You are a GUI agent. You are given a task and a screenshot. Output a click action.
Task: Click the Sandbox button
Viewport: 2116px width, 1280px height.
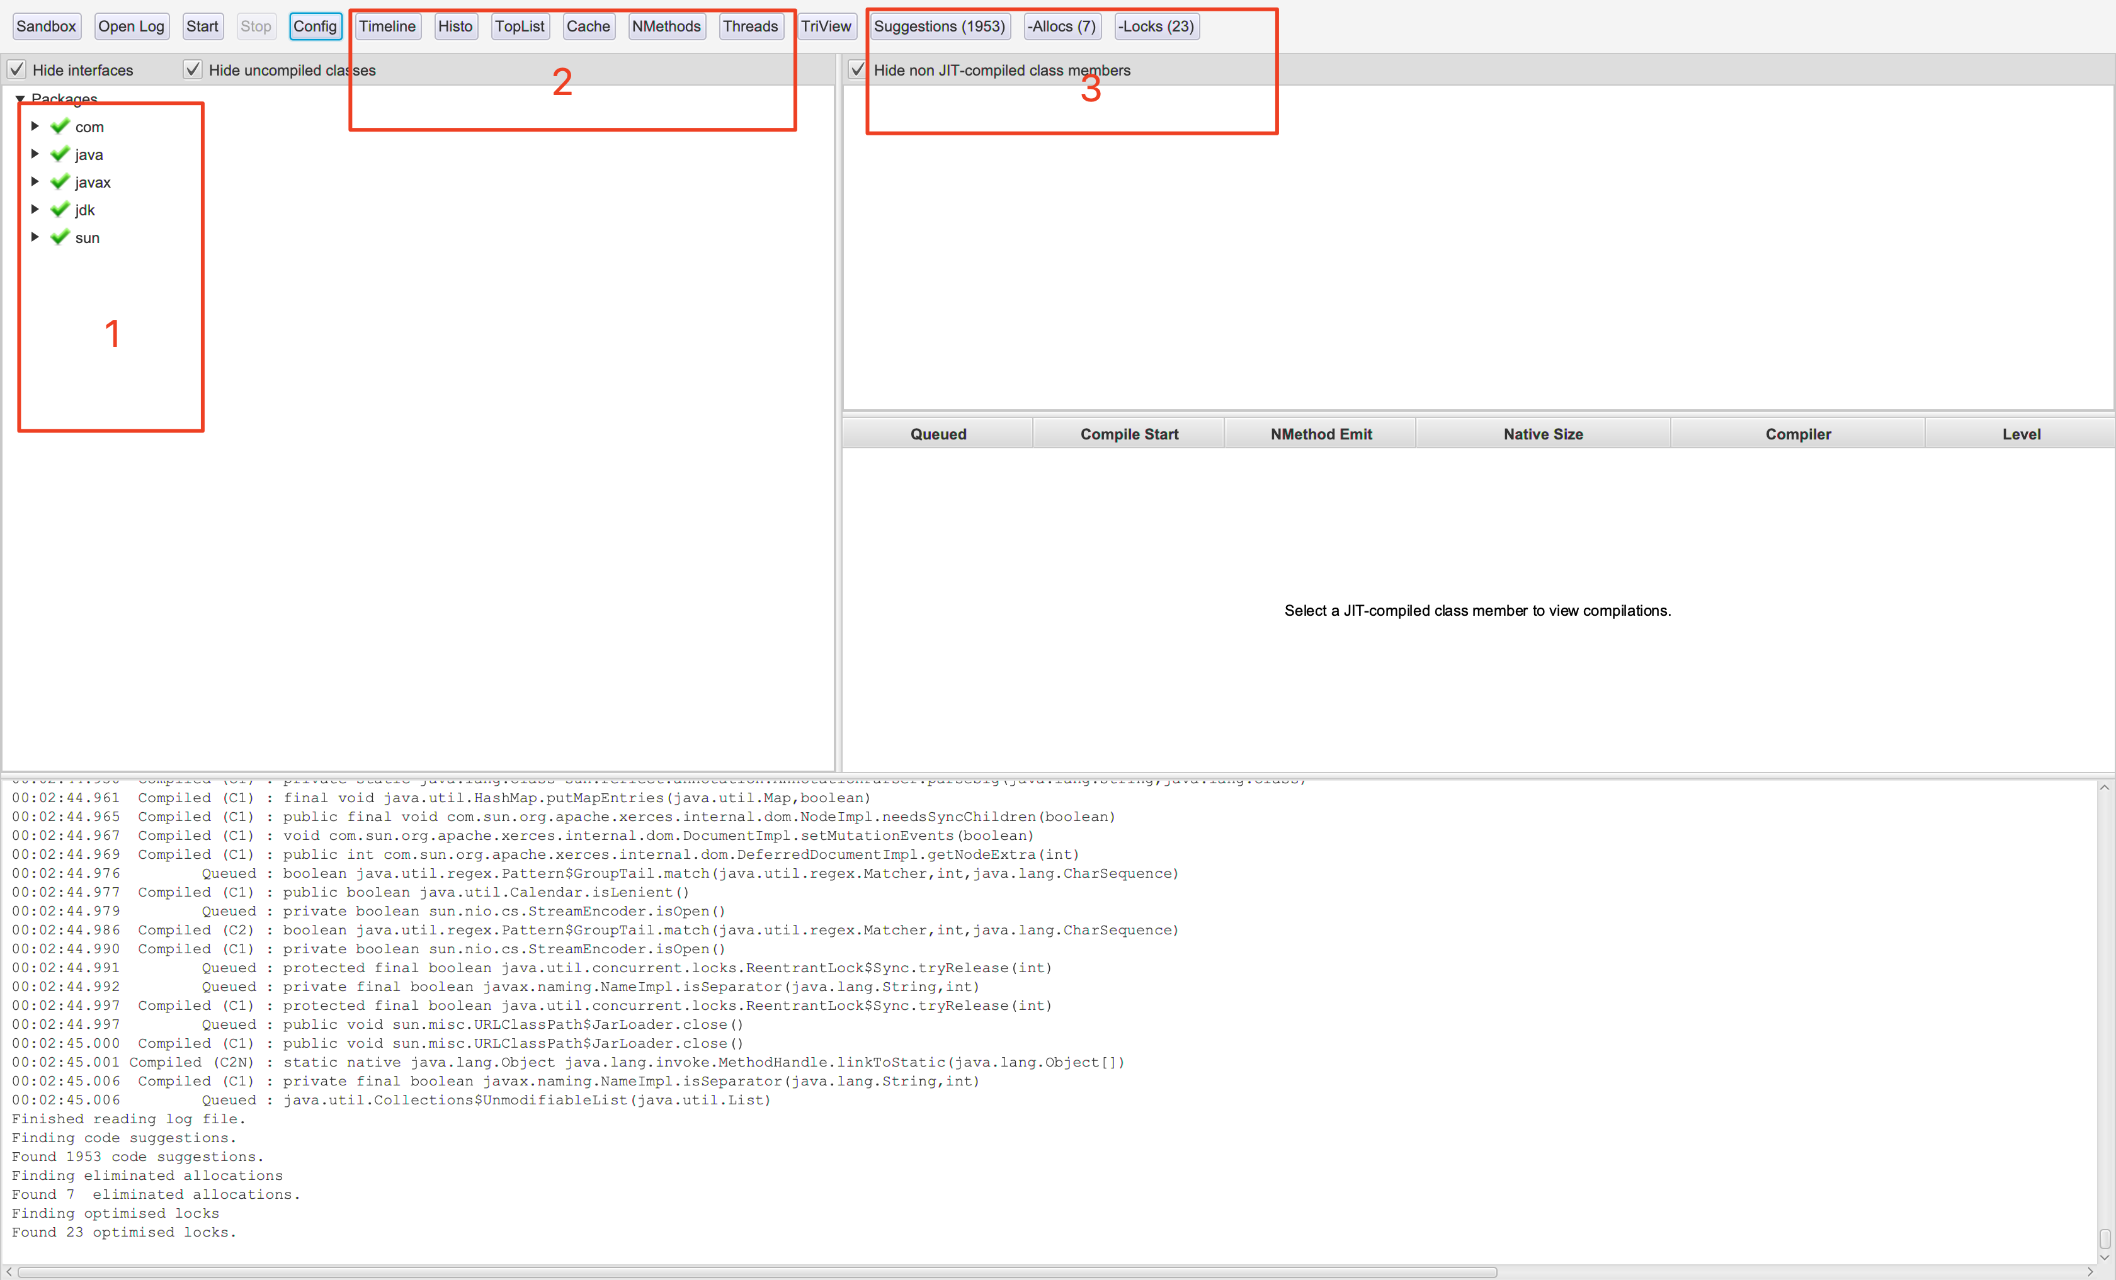pos(45,26)
